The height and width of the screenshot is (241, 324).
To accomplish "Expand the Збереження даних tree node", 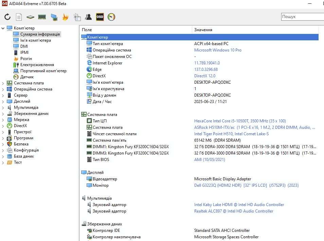I will click(x=3, y=114).
